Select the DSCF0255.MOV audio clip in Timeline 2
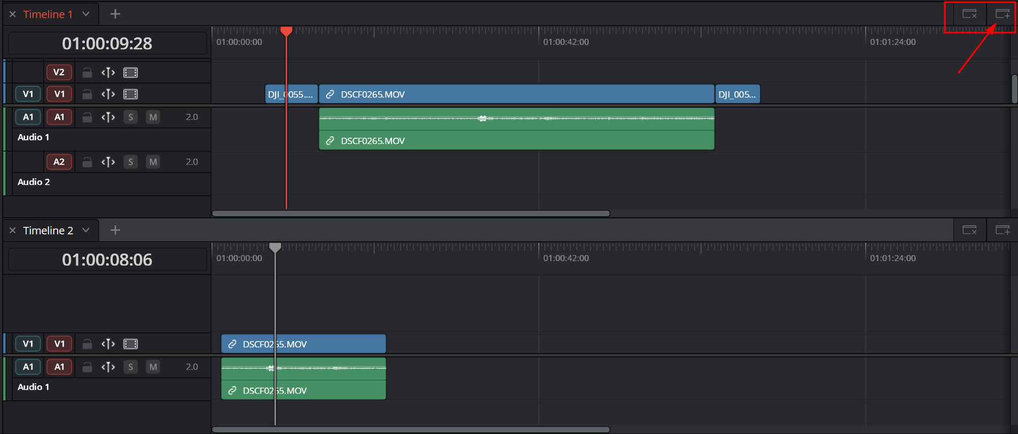This screenshot has height=434, width=1018. click(x=303, y=378)
